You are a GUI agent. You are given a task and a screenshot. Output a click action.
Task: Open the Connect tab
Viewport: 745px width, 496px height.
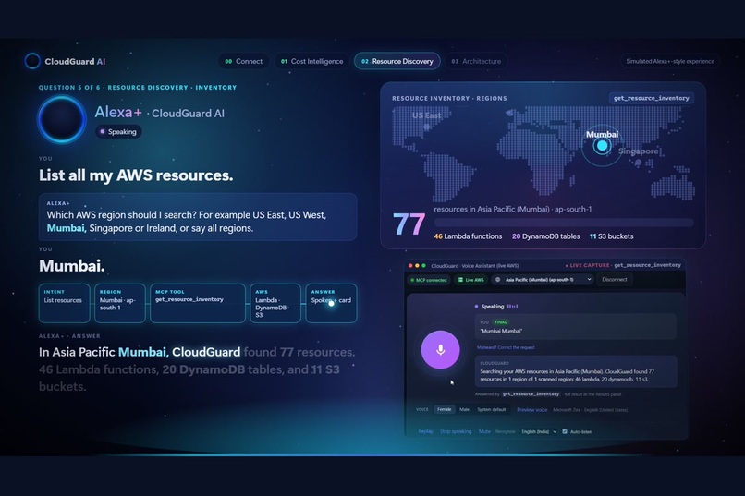(x=244, y=61)
